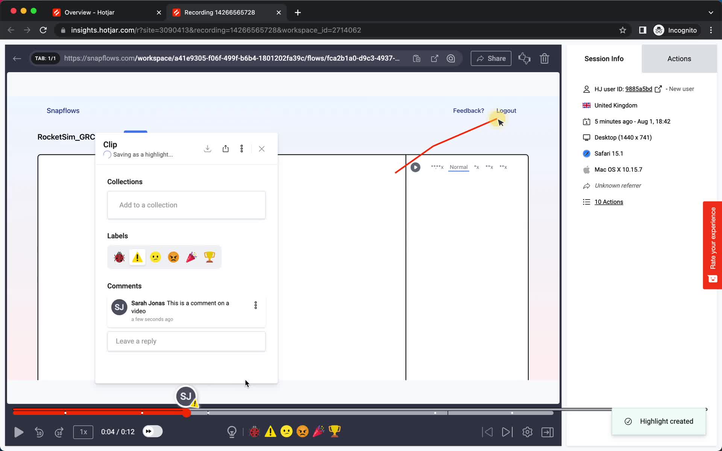Toggle play on the session recording
The height and width of the screenshot is (451, 722).
19,432
